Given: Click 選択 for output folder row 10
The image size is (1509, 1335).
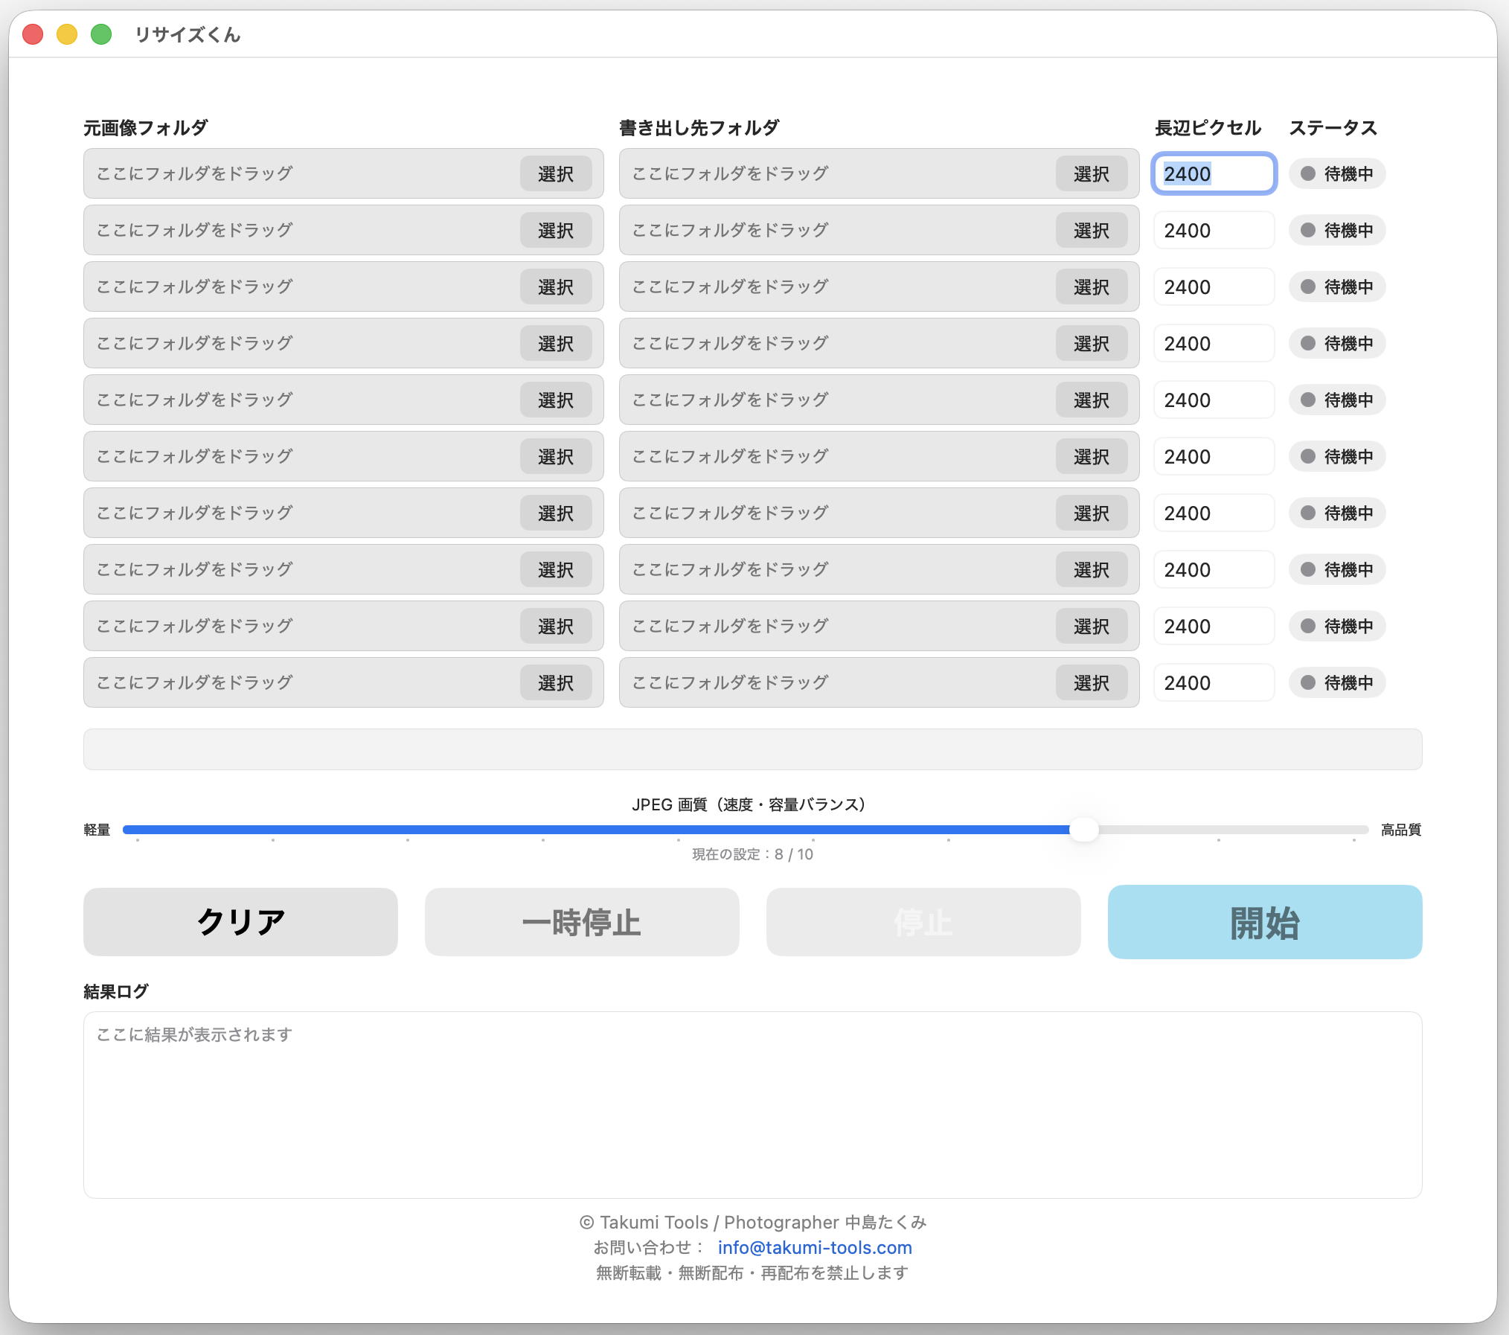Looking at the screenshot, I should pos(1092,683).
